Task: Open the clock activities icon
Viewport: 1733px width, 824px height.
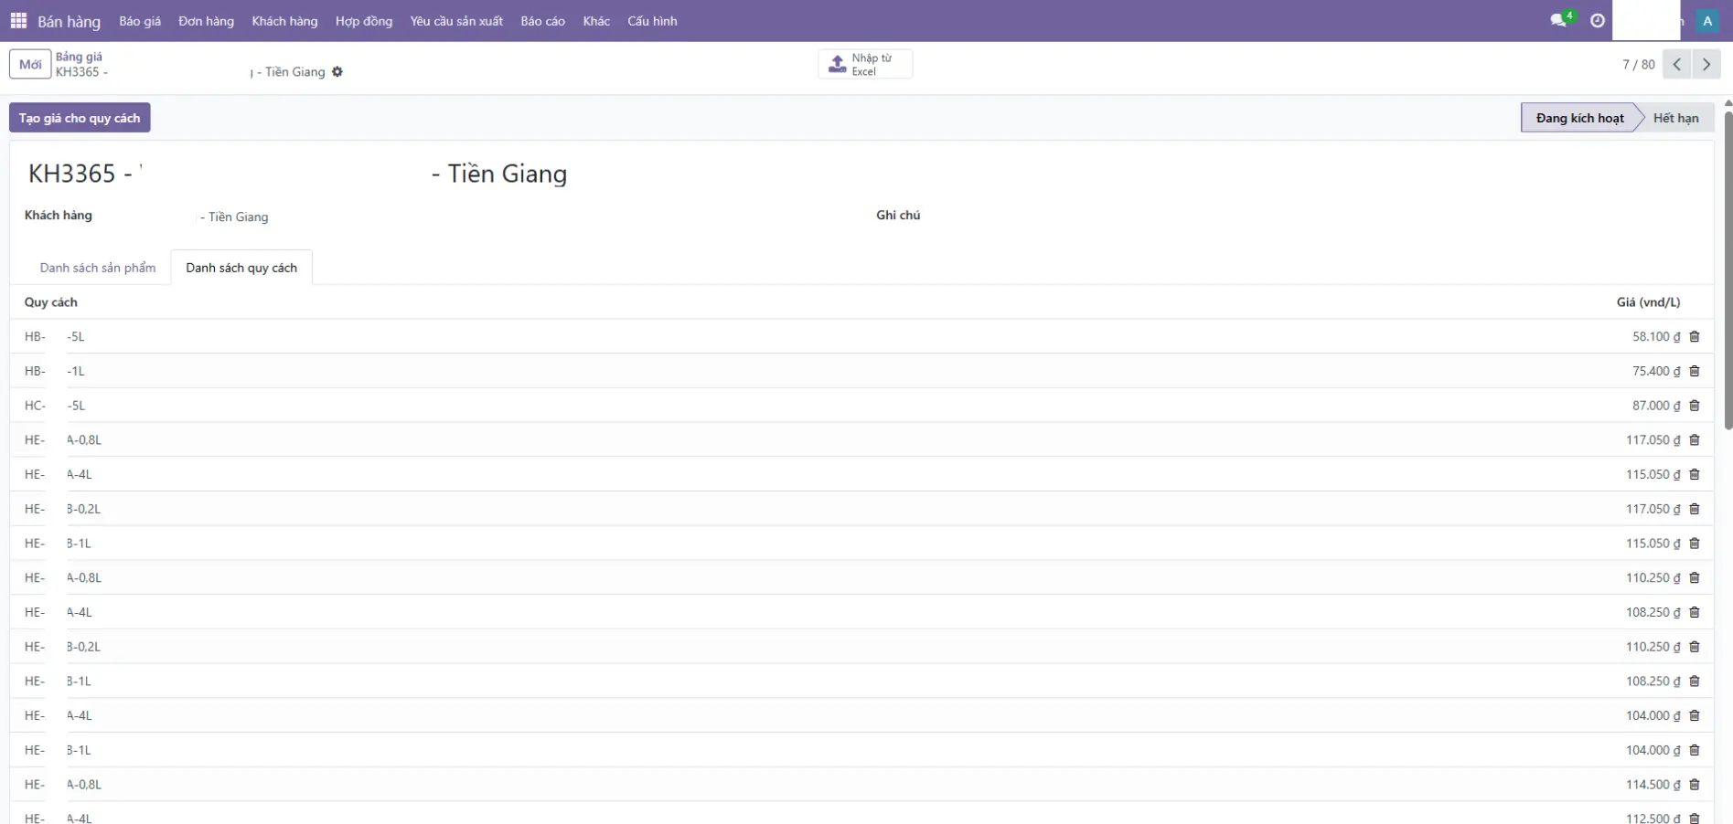Action: (1598, 20)
